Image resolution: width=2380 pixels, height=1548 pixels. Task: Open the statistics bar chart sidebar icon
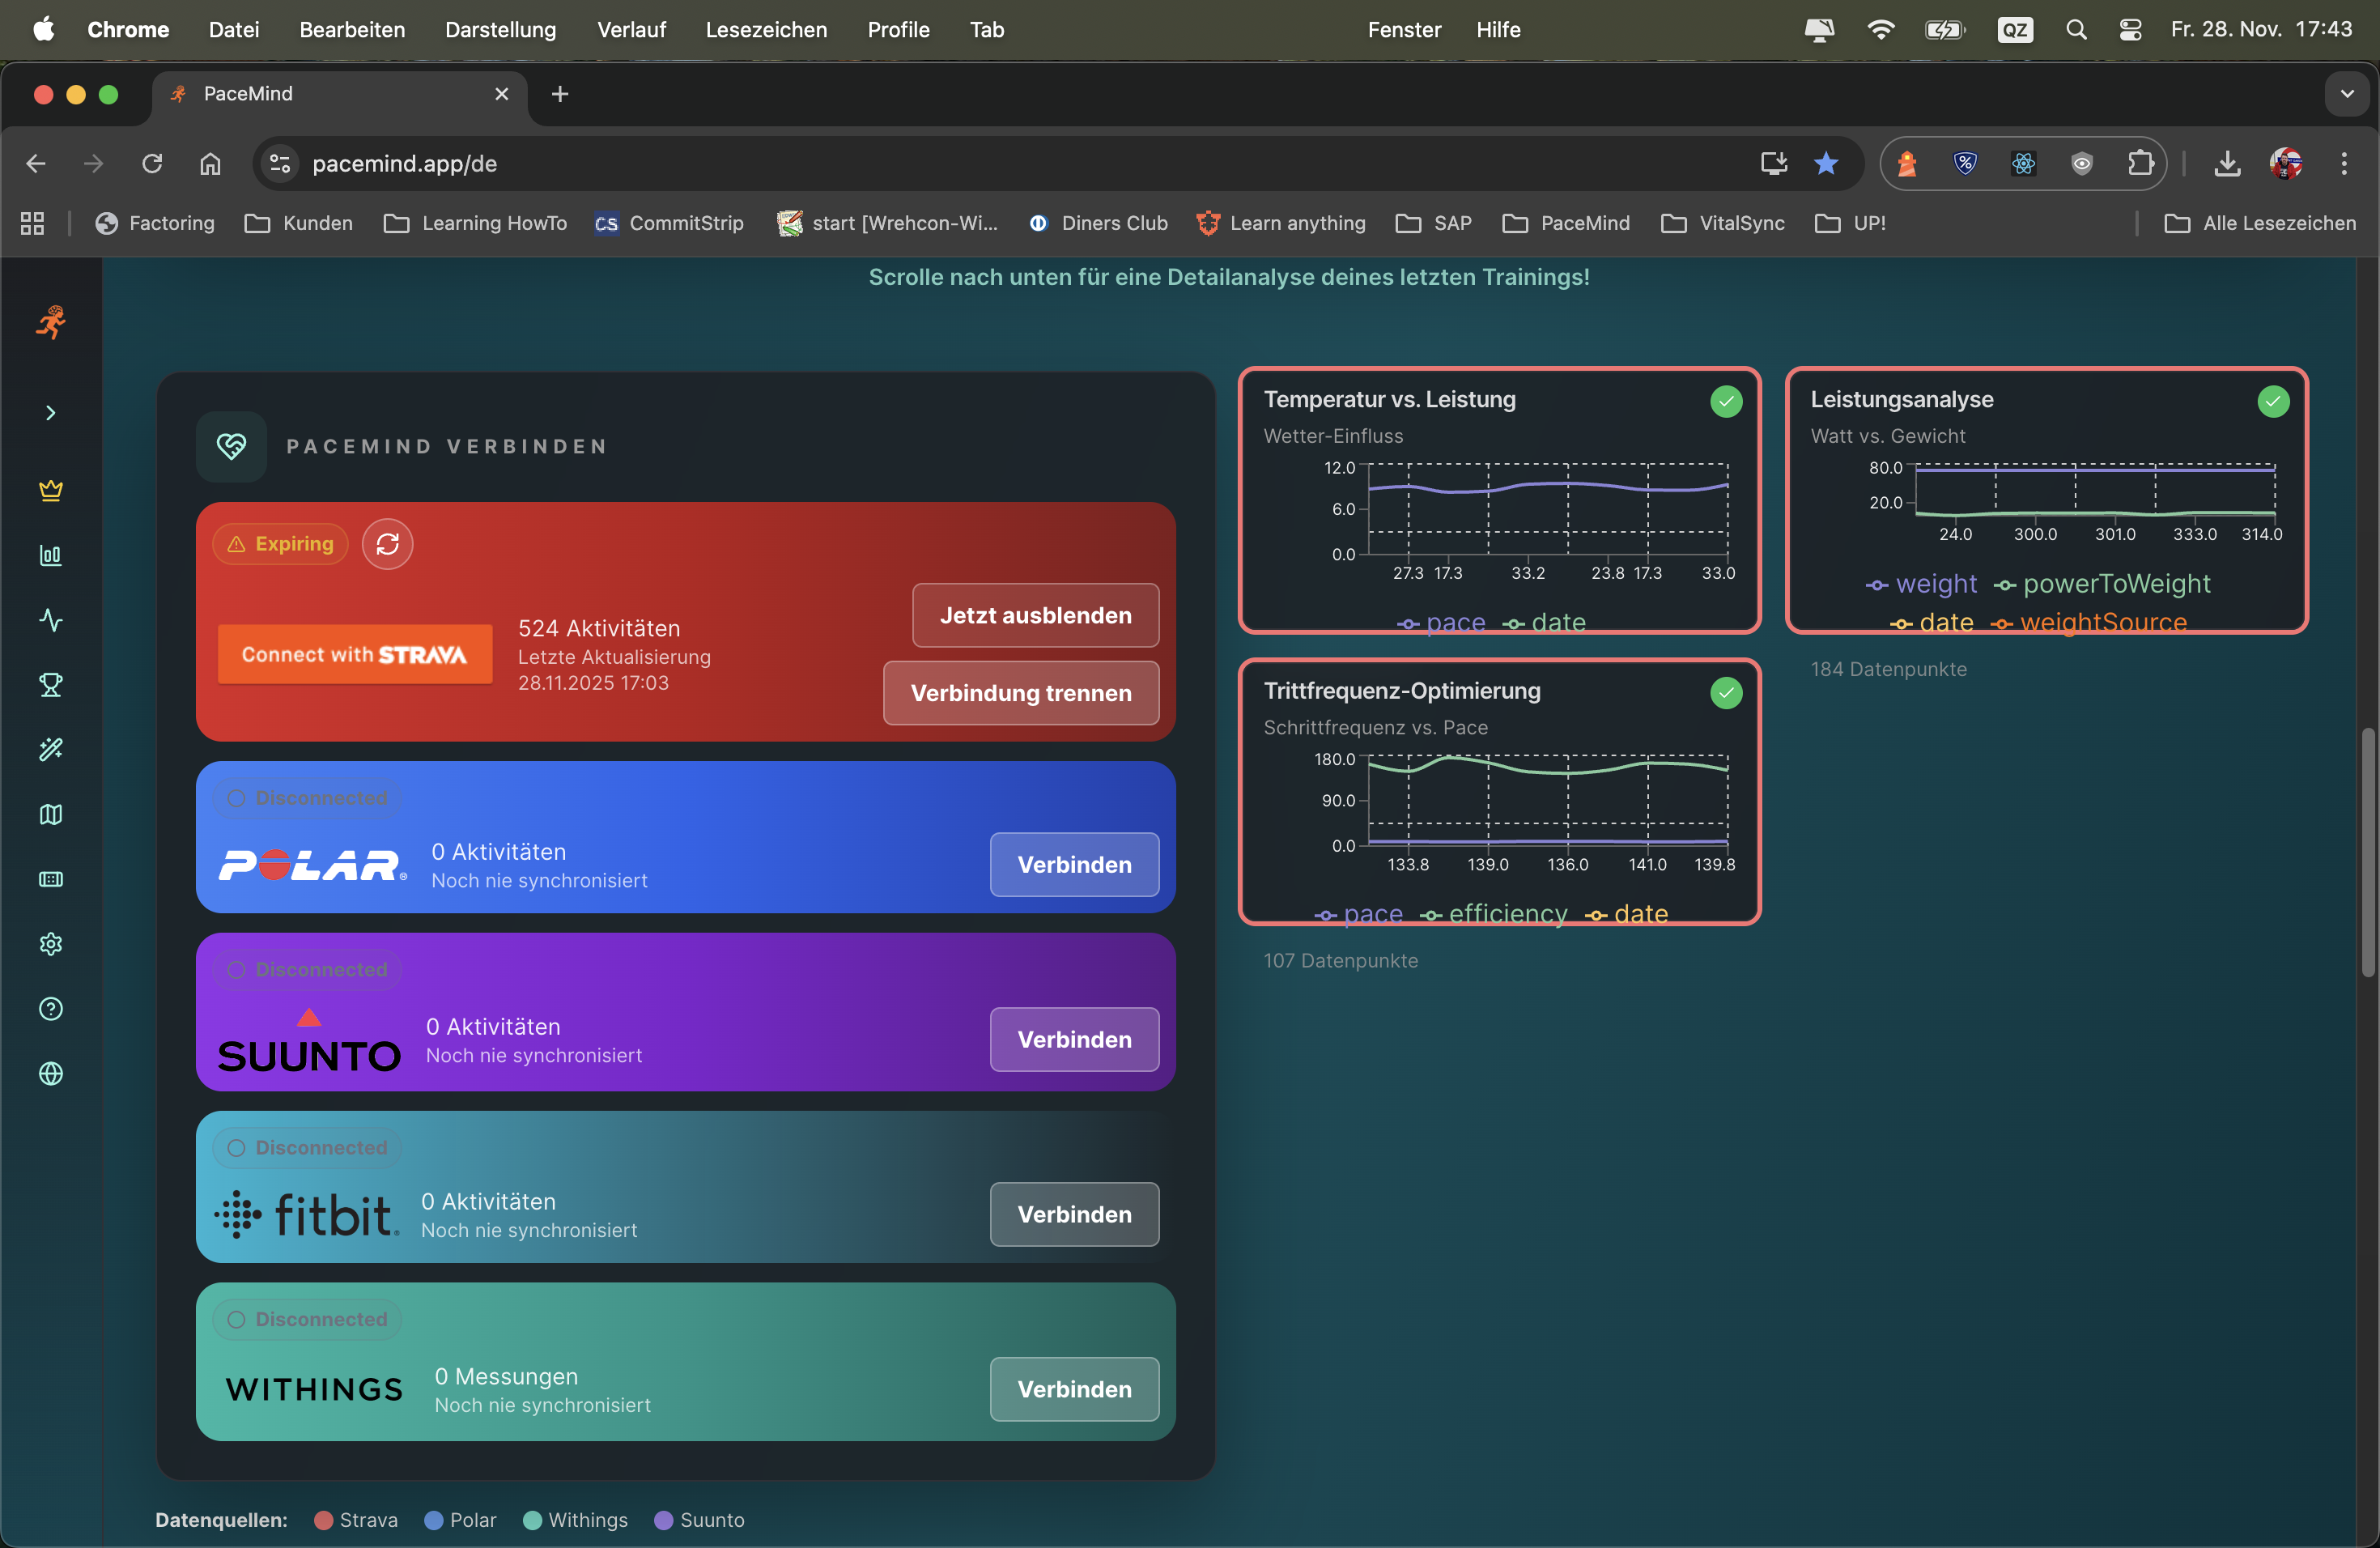(x=51, y=556)
